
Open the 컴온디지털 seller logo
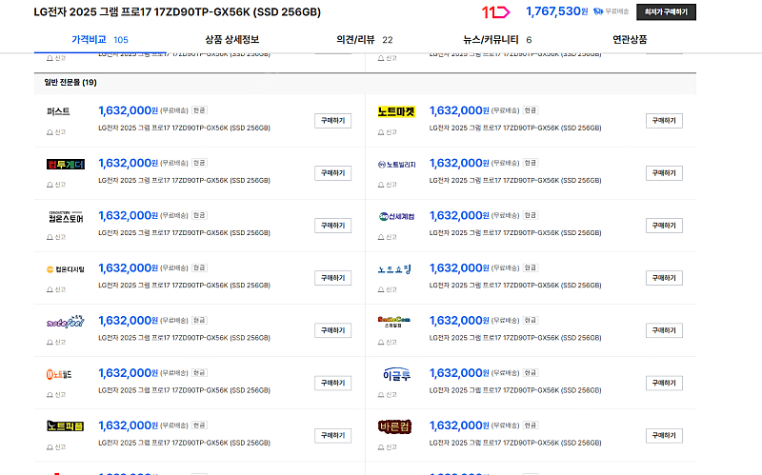(x=66, y=268)
